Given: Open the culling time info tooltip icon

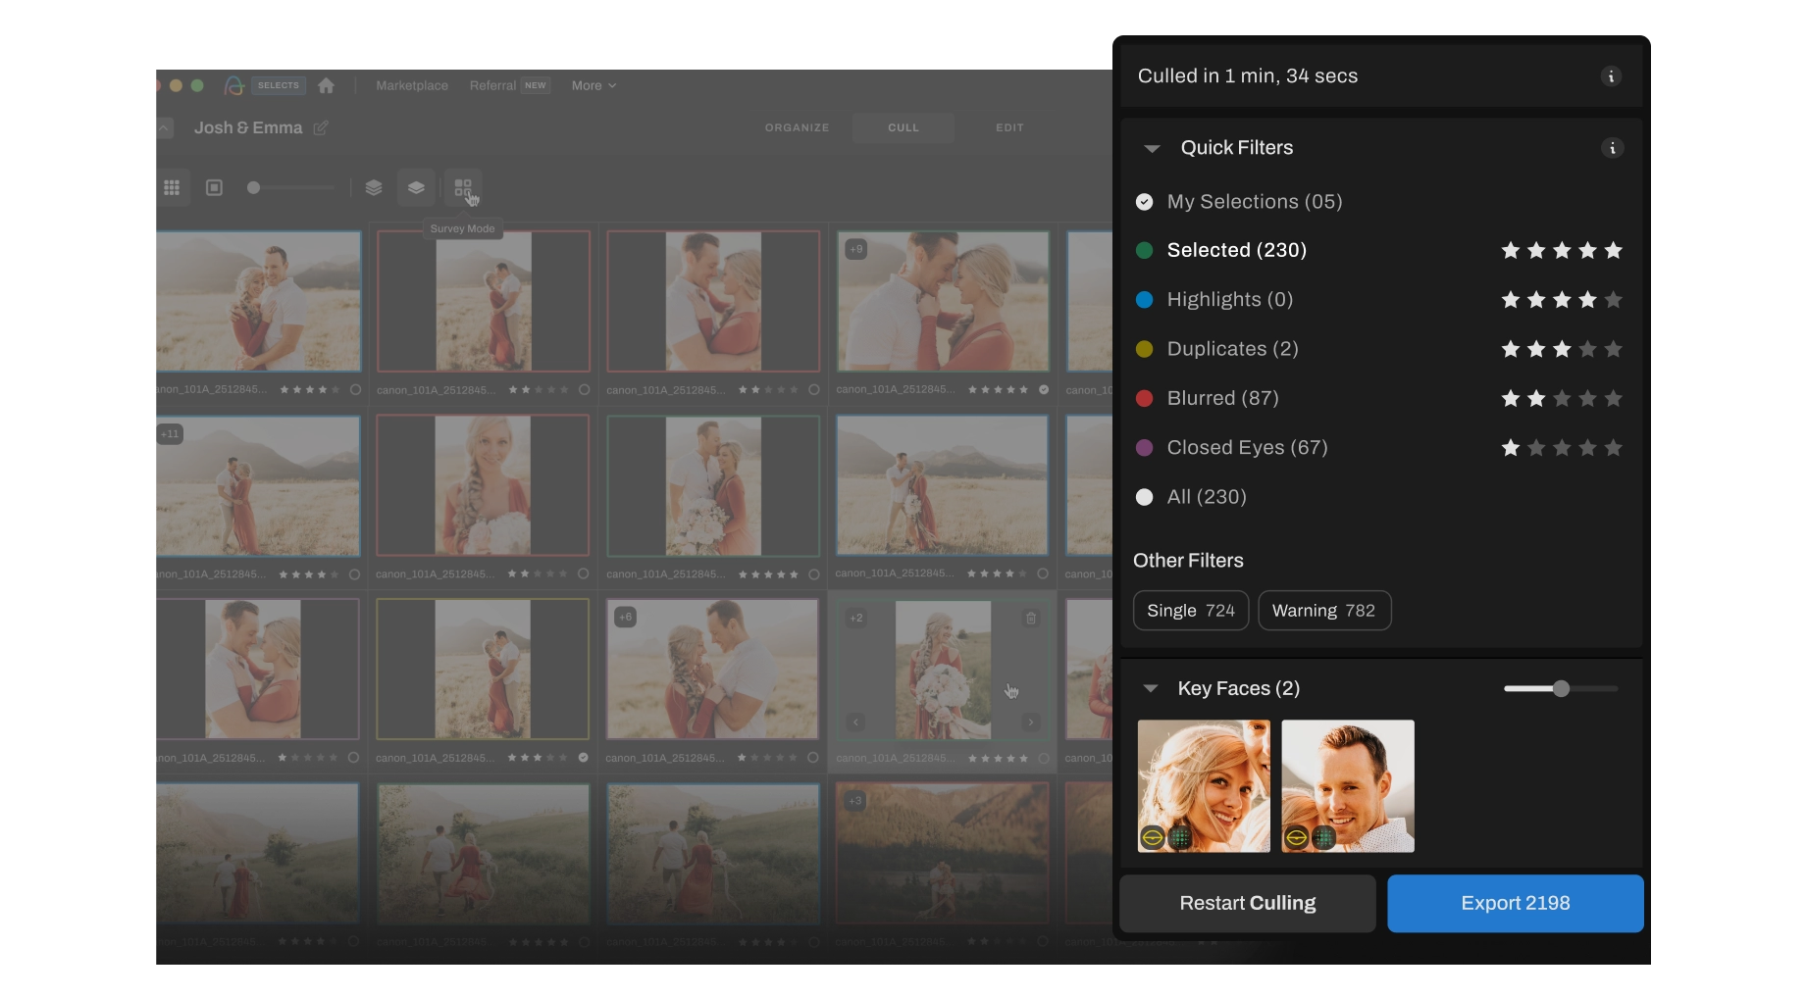Looking at the screenshot, I should point(1609,76).
